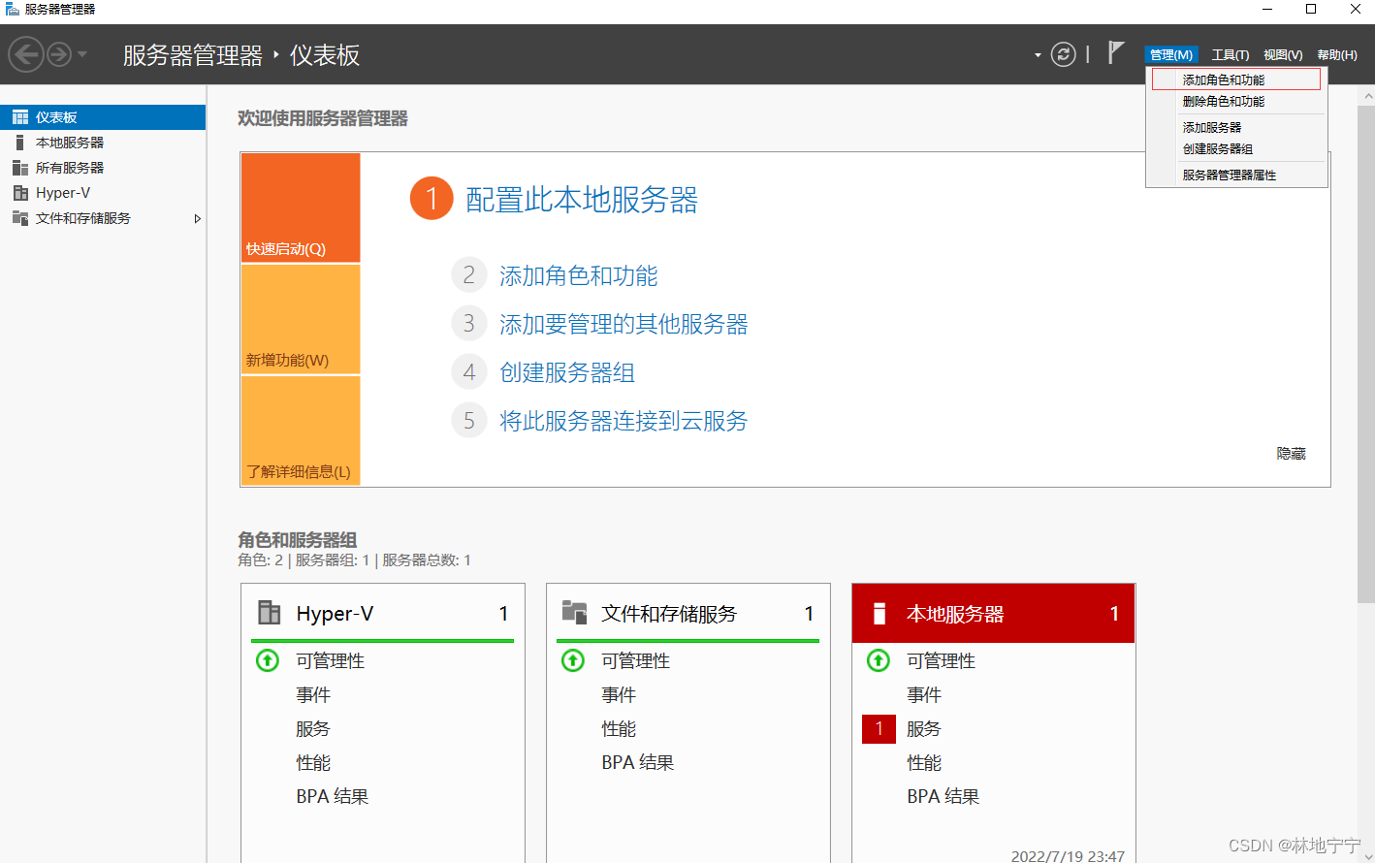Open the Hyper-V tile header
Viewport: 1375px width, 863px height.
click(383, 613)
